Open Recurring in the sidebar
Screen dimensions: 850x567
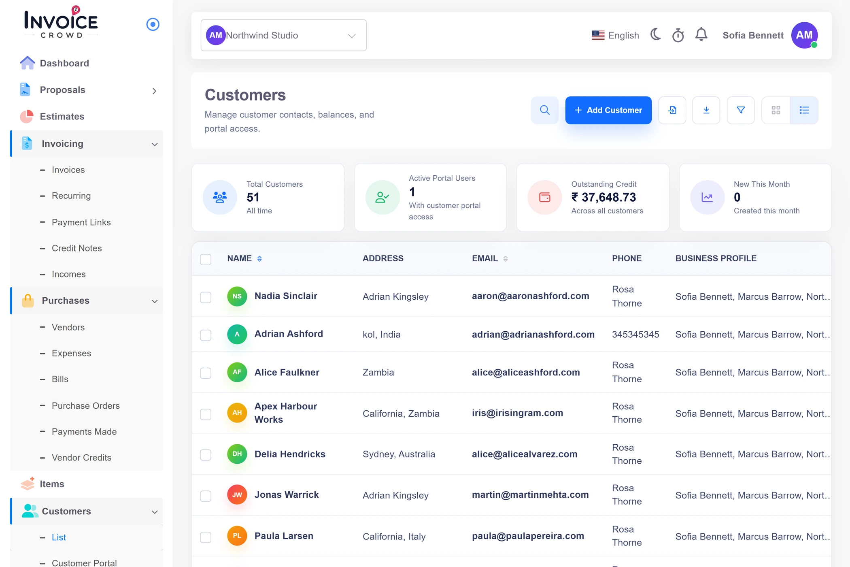[x=71, y=196]
